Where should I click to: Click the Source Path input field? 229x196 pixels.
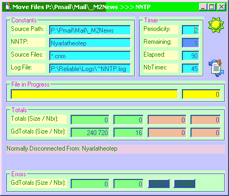(90, 30)
